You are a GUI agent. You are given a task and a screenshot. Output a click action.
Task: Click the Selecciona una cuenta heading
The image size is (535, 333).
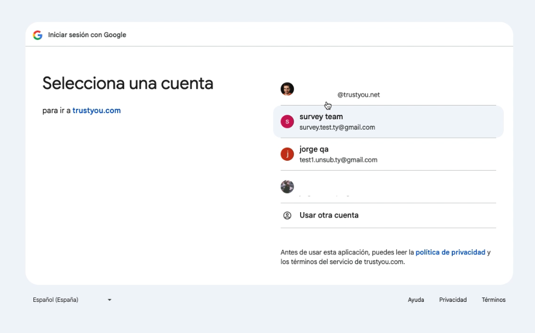pyautogui.click(x=128, y=84)
